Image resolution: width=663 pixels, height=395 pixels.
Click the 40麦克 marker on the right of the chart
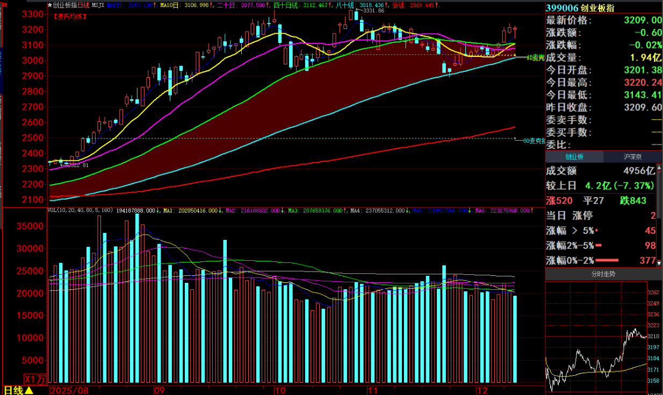[535, 57]
